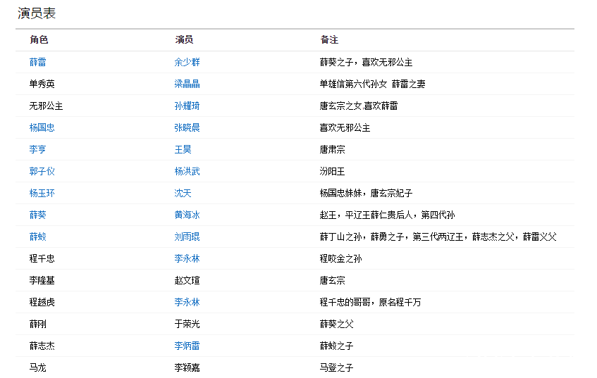Click note 喜欢无邪公主 in 杨国忠 row
597x378 pixels.
click(345, 127)
